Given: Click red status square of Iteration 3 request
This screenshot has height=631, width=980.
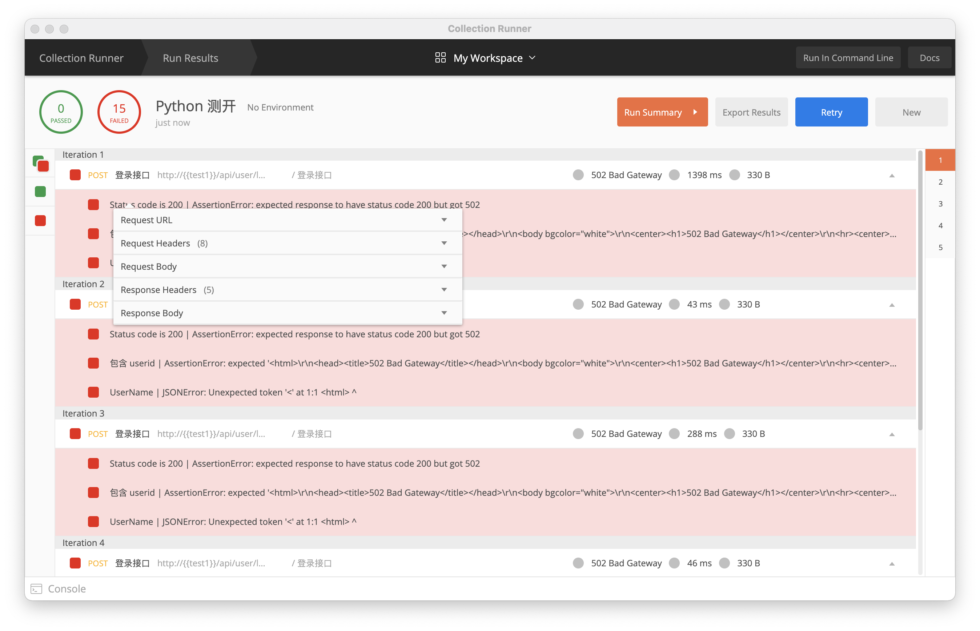Looking at the screenshot, I should click(x=75, y=434).
